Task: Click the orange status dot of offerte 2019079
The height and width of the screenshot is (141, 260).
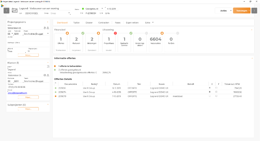Action: point(56,96)
